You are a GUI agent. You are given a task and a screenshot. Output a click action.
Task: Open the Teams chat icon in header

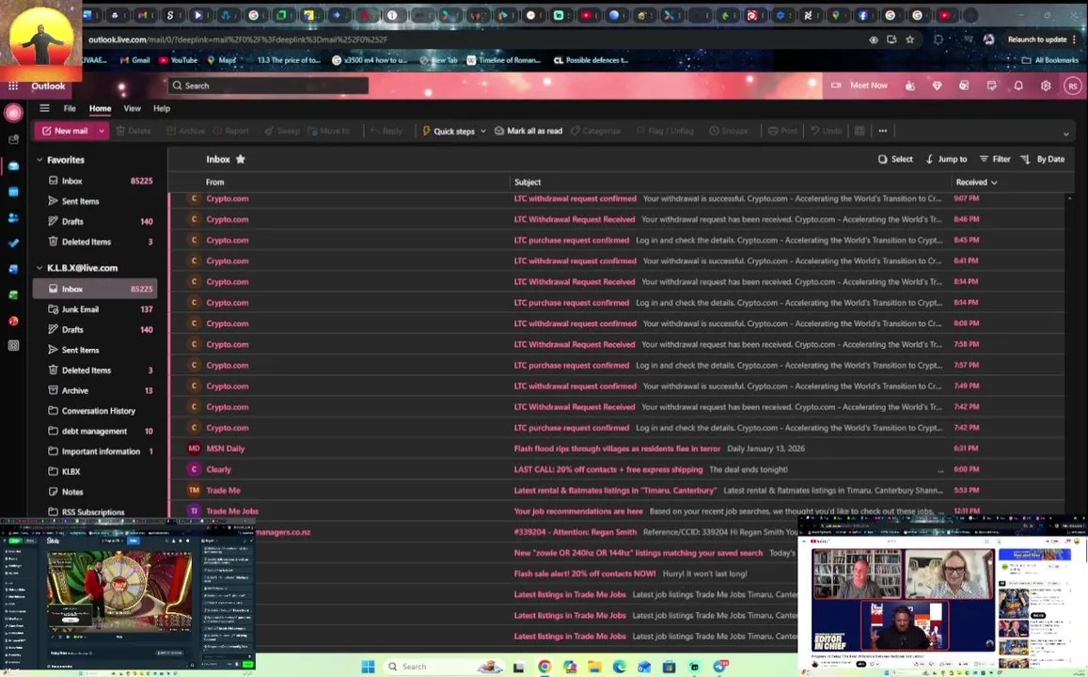pos(909,86)
